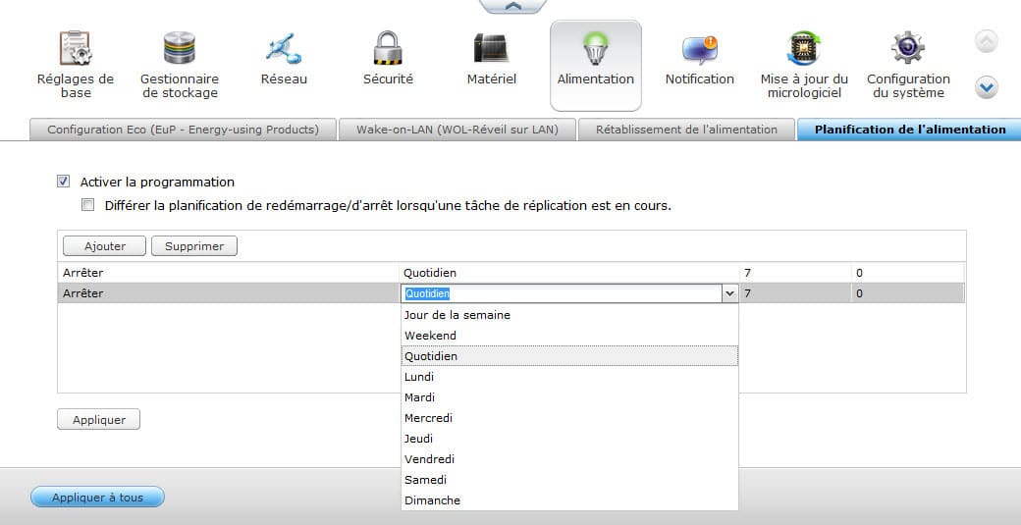
Task: Choose Vendredi from the dropdown list
Action: pyautogui.click(x=569, y=459)
